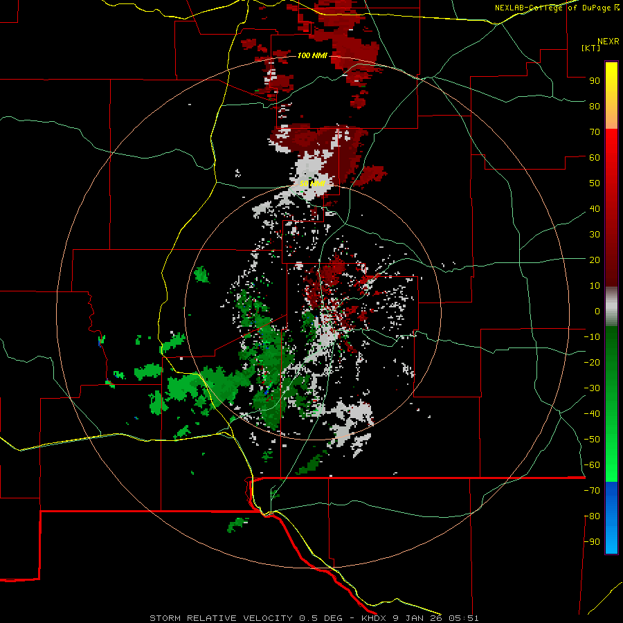
Task: Click the positive 60 knot scale label
Action: coord(595,157)
